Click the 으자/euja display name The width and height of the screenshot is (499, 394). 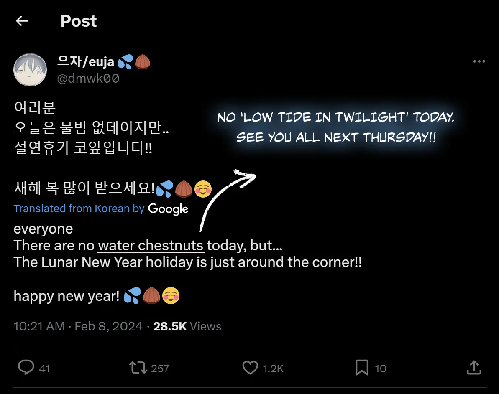click(x=86, y=62)
